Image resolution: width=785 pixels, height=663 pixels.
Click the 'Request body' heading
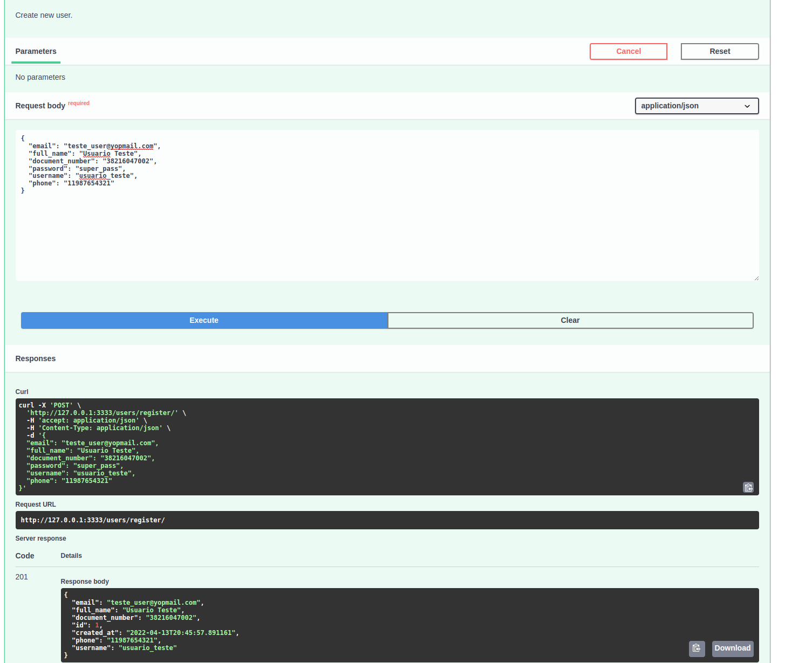click(40, 106)
